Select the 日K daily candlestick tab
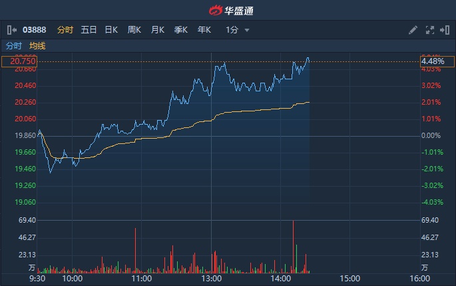The width and height of the screenshot is (456, 286). click(111, 30)
